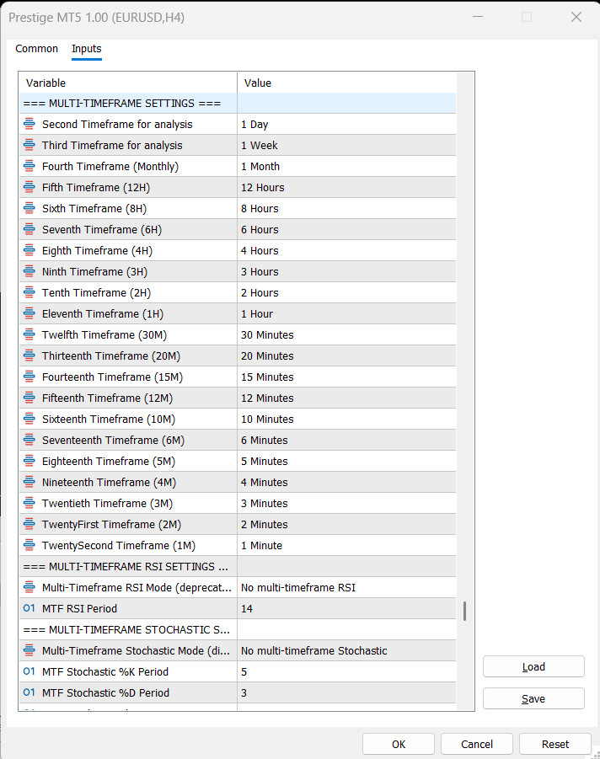Viewport: 600px width, 759px height.
Task: Open the No multi-timeframe RSI value dropdown
Action: 346,587
